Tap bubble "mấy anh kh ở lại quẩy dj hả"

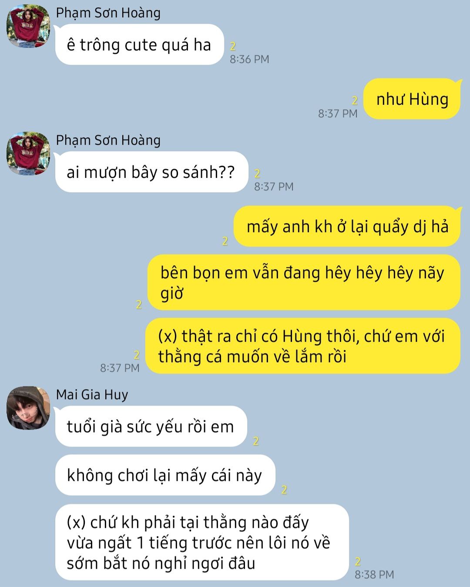[x=347, y=227]
